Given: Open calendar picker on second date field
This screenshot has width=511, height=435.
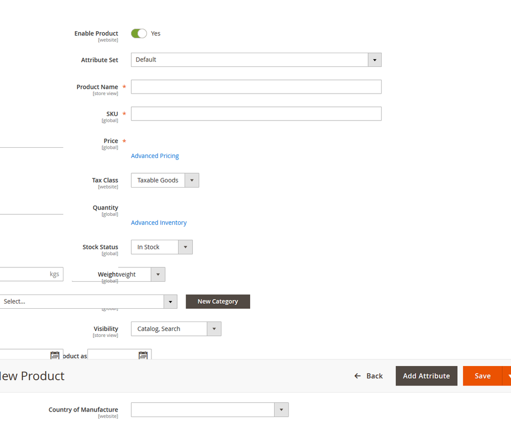Looking at the screenshot, I should click(143, 355).
